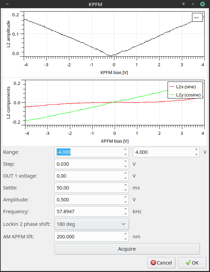The image size is (210, 272).
Task: Close the KPFM dialog window
Action: [x=203, y=4]
